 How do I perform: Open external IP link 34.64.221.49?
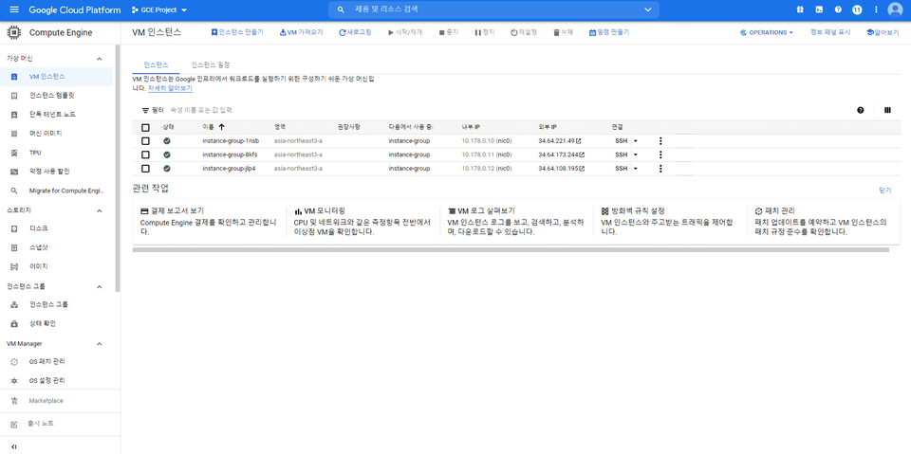tap(560, 141)
